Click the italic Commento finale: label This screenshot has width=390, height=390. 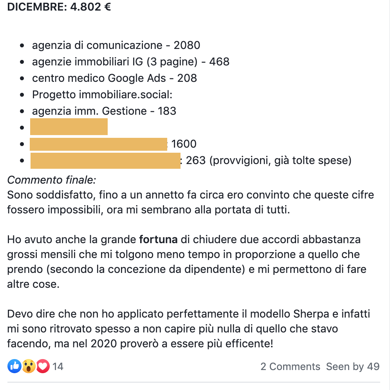[x=51, y=180]
